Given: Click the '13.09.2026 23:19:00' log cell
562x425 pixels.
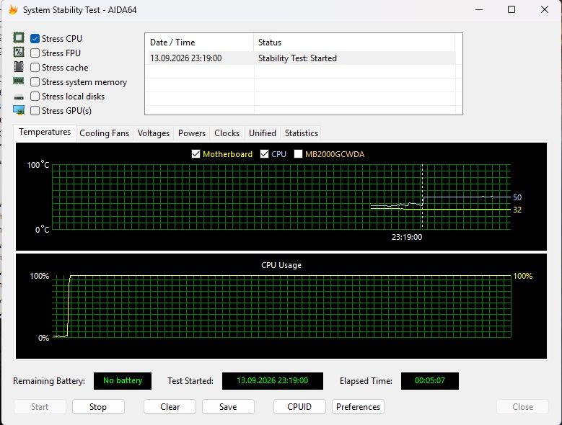Looking at the screenshot, I should point(185,58).
